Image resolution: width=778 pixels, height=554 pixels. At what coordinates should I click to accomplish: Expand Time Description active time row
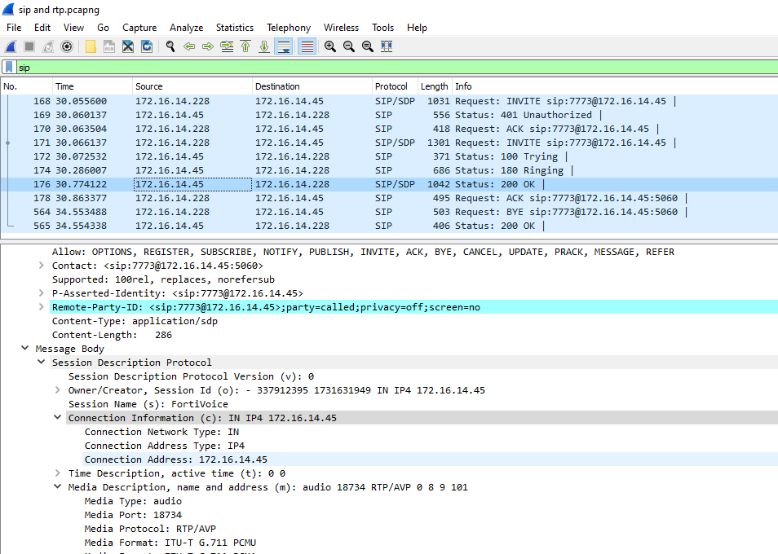pos(58,473)
